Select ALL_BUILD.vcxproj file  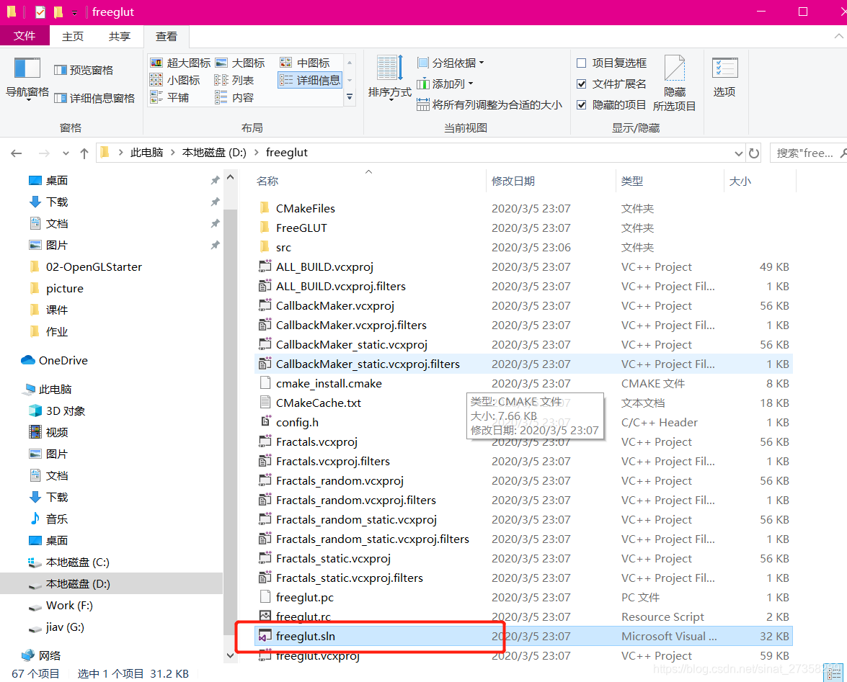tap(523, 266)
